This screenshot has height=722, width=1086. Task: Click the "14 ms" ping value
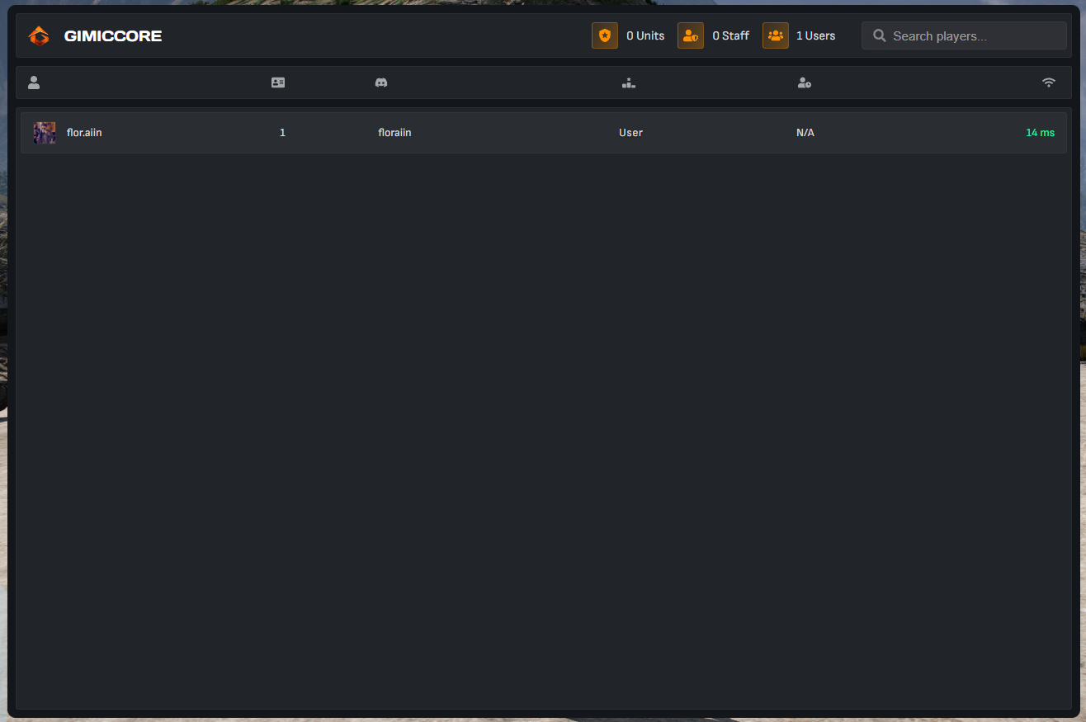point(1041,133)
